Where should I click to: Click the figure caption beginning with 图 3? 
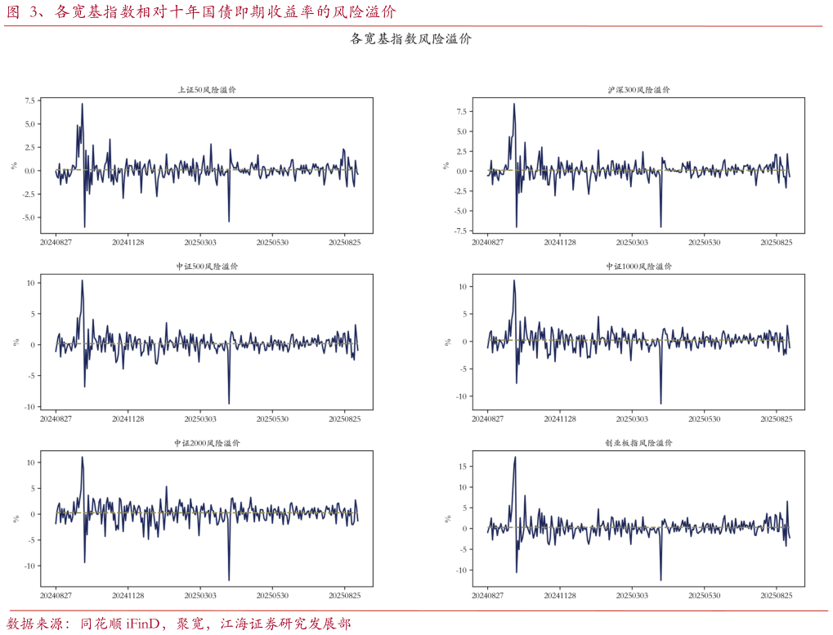tap(201, 12)
